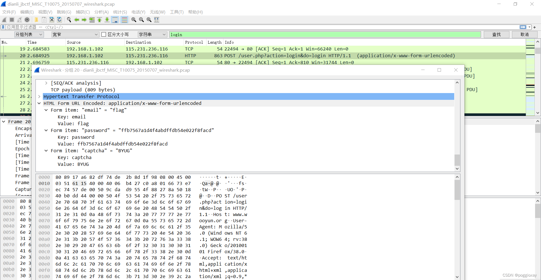The height and width of the screenshot is (280, 541).
Task: Open the 电话(Y) menu
Action: (x=138, y=12)
